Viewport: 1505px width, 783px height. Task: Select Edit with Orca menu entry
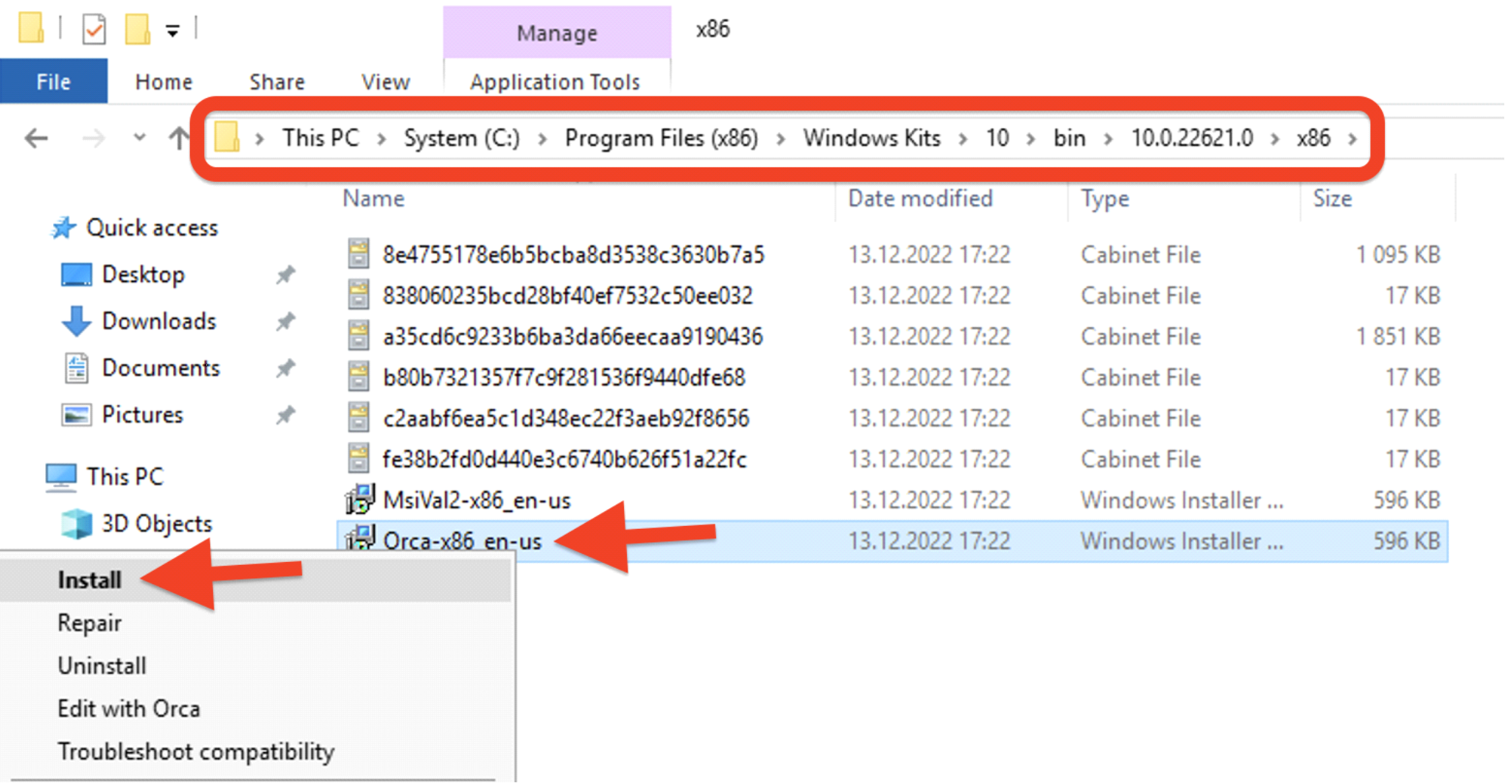click(x=129, y=709)
